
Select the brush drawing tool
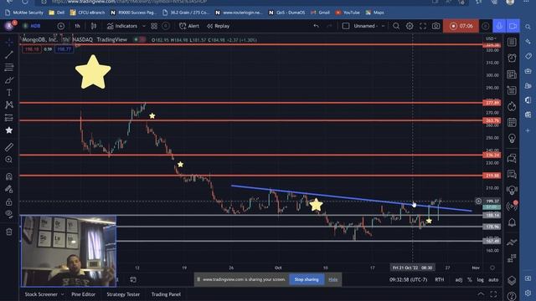click(x=9, y=80)
